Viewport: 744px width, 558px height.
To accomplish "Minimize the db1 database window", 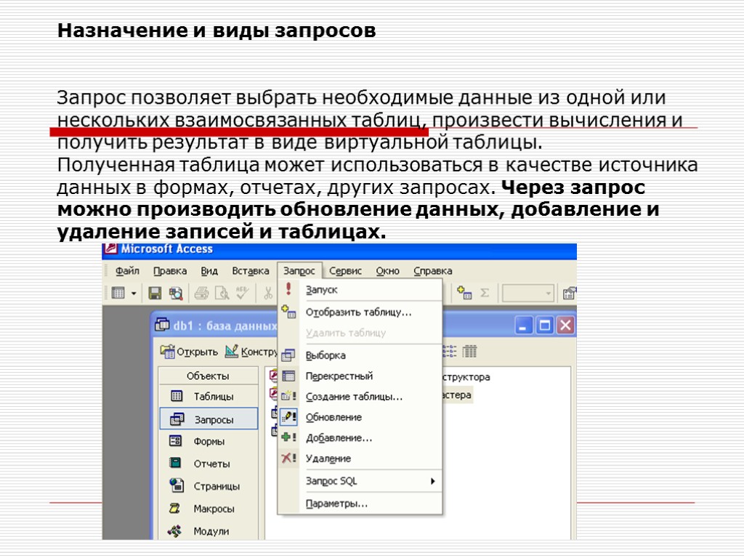I will pos(523,326).
